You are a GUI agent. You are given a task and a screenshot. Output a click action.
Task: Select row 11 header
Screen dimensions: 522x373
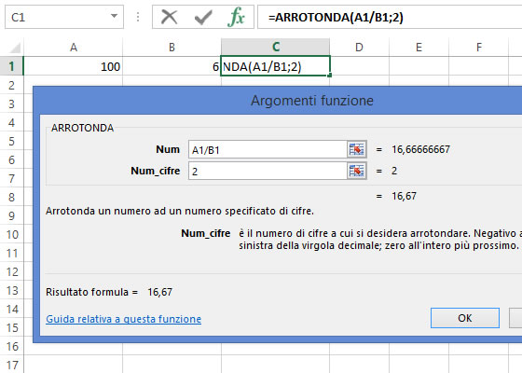[x=11, y=253]
